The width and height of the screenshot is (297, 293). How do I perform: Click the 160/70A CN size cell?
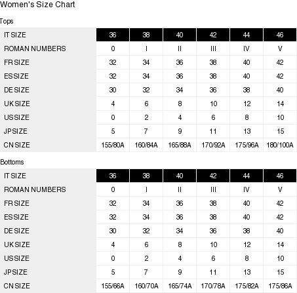(146, 286)
